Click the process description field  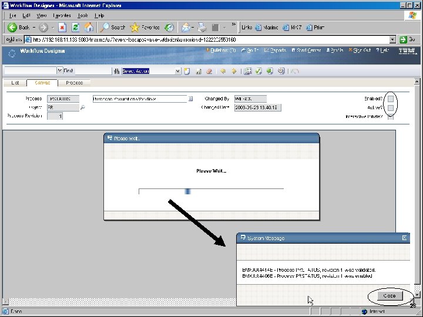[140, 99]
